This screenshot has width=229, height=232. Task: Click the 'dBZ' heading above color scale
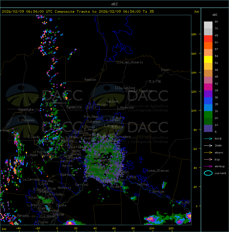(215, 15)
